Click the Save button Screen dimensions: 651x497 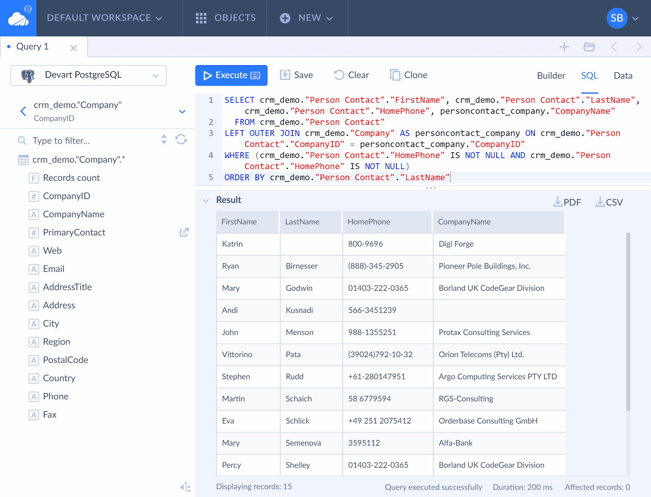[x=296, y=75]
